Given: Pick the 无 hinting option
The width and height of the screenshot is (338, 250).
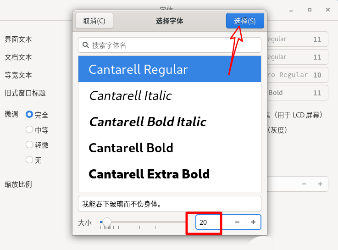Looking at the screenshot, I should tap(29, 160).
